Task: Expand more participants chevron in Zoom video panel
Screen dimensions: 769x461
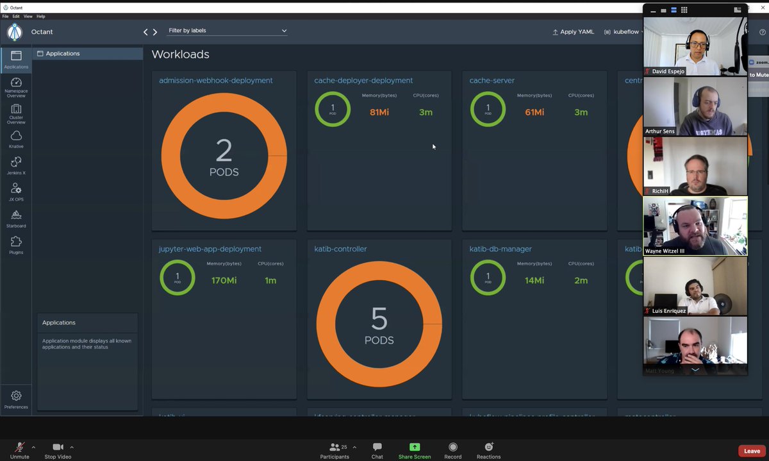Action: coord(695,370)
